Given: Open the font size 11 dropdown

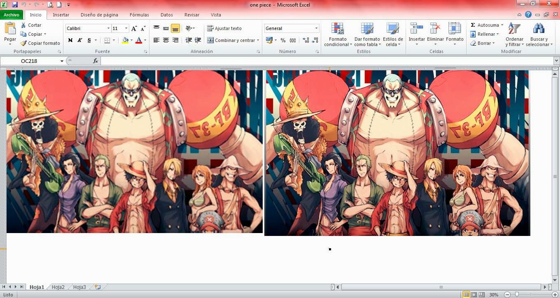Looking at the screenshot, I should (126, 28).
